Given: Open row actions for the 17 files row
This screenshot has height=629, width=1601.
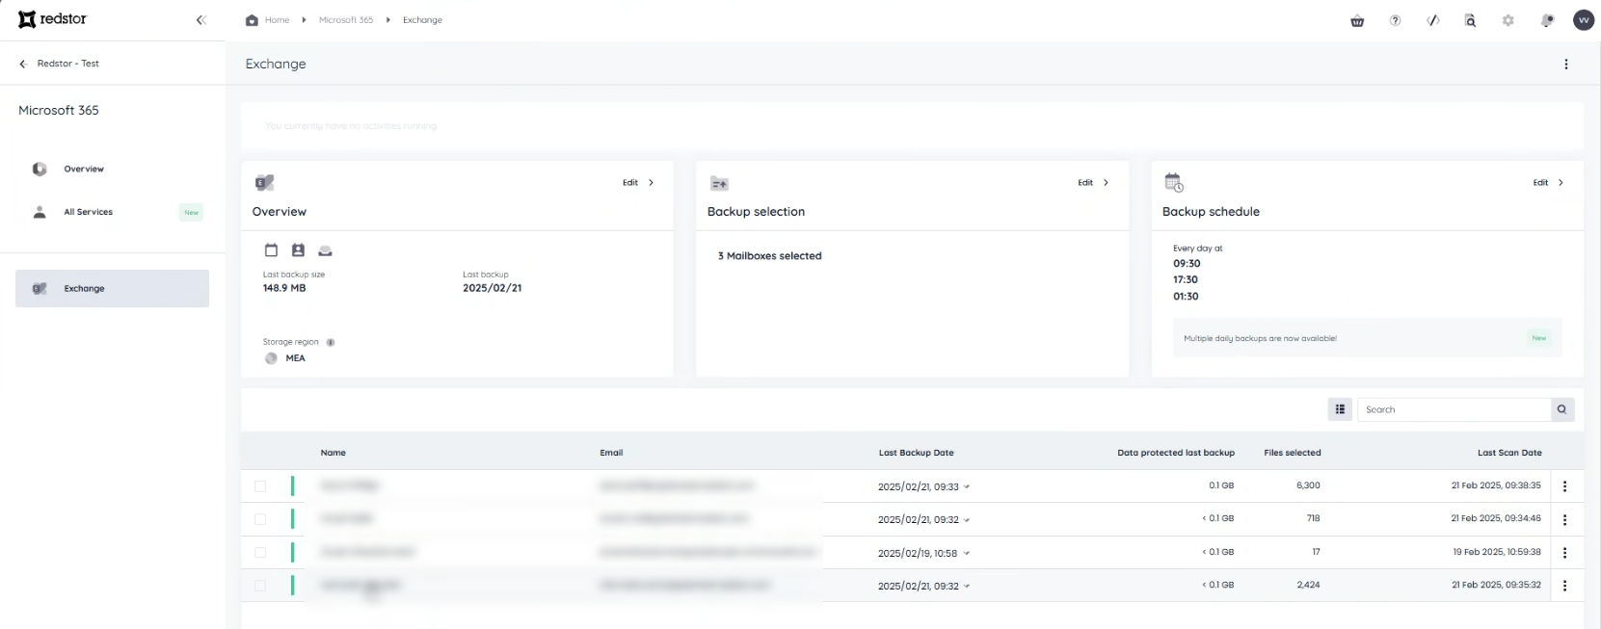Looking at the screenshot, I should pyautogui.click(x=1564, y=553).
